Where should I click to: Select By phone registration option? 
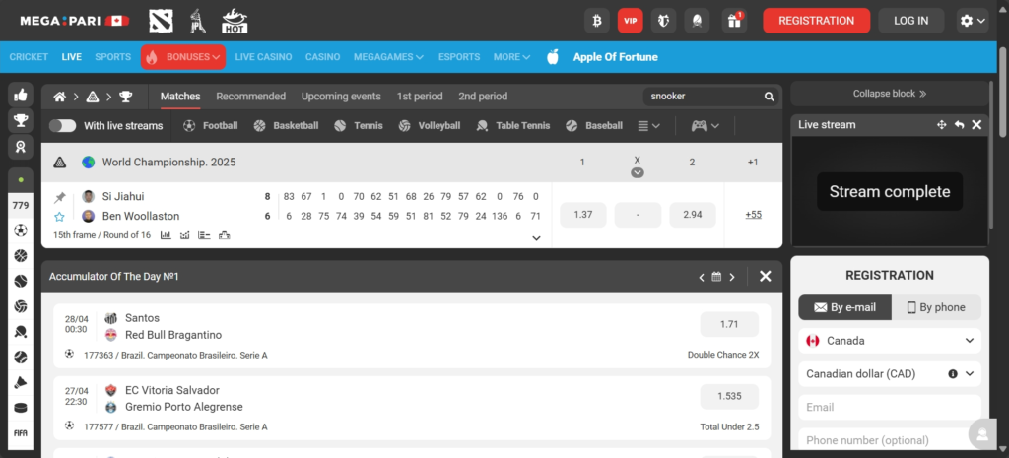(x=936, y=307)
